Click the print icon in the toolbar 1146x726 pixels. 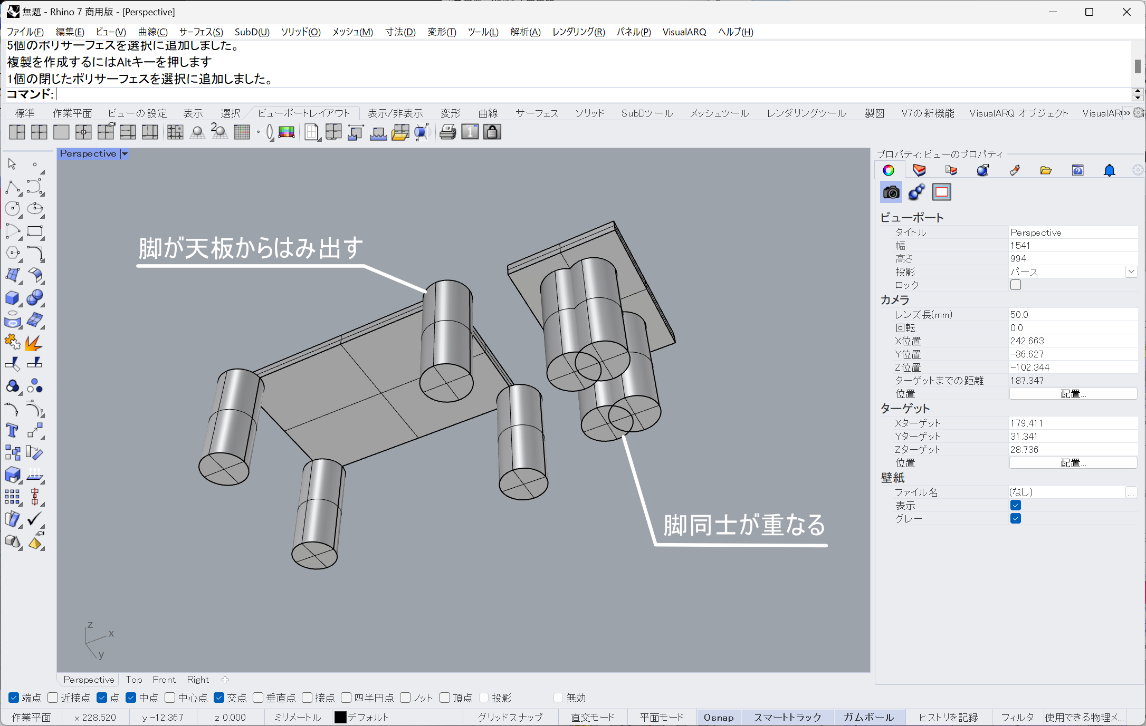pyautogui.click(x=447, y=132)
